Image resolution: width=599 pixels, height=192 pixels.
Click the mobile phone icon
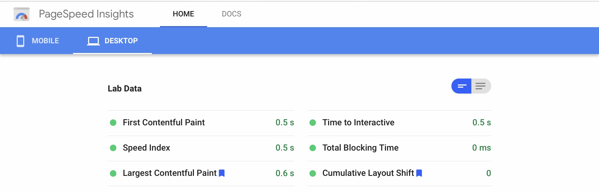tap(20, 41)
